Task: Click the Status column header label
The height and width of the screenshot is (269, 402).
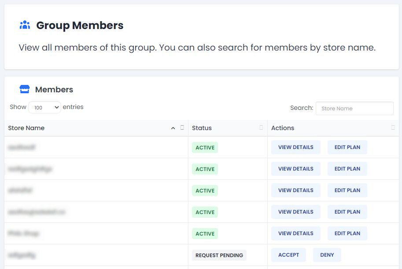Action: click(x=202, y=128)
